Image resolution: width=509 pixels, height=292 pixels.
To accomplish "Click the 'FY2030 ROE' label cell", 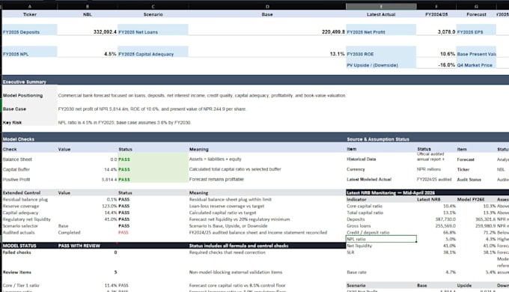I will [x=381, y=52].
